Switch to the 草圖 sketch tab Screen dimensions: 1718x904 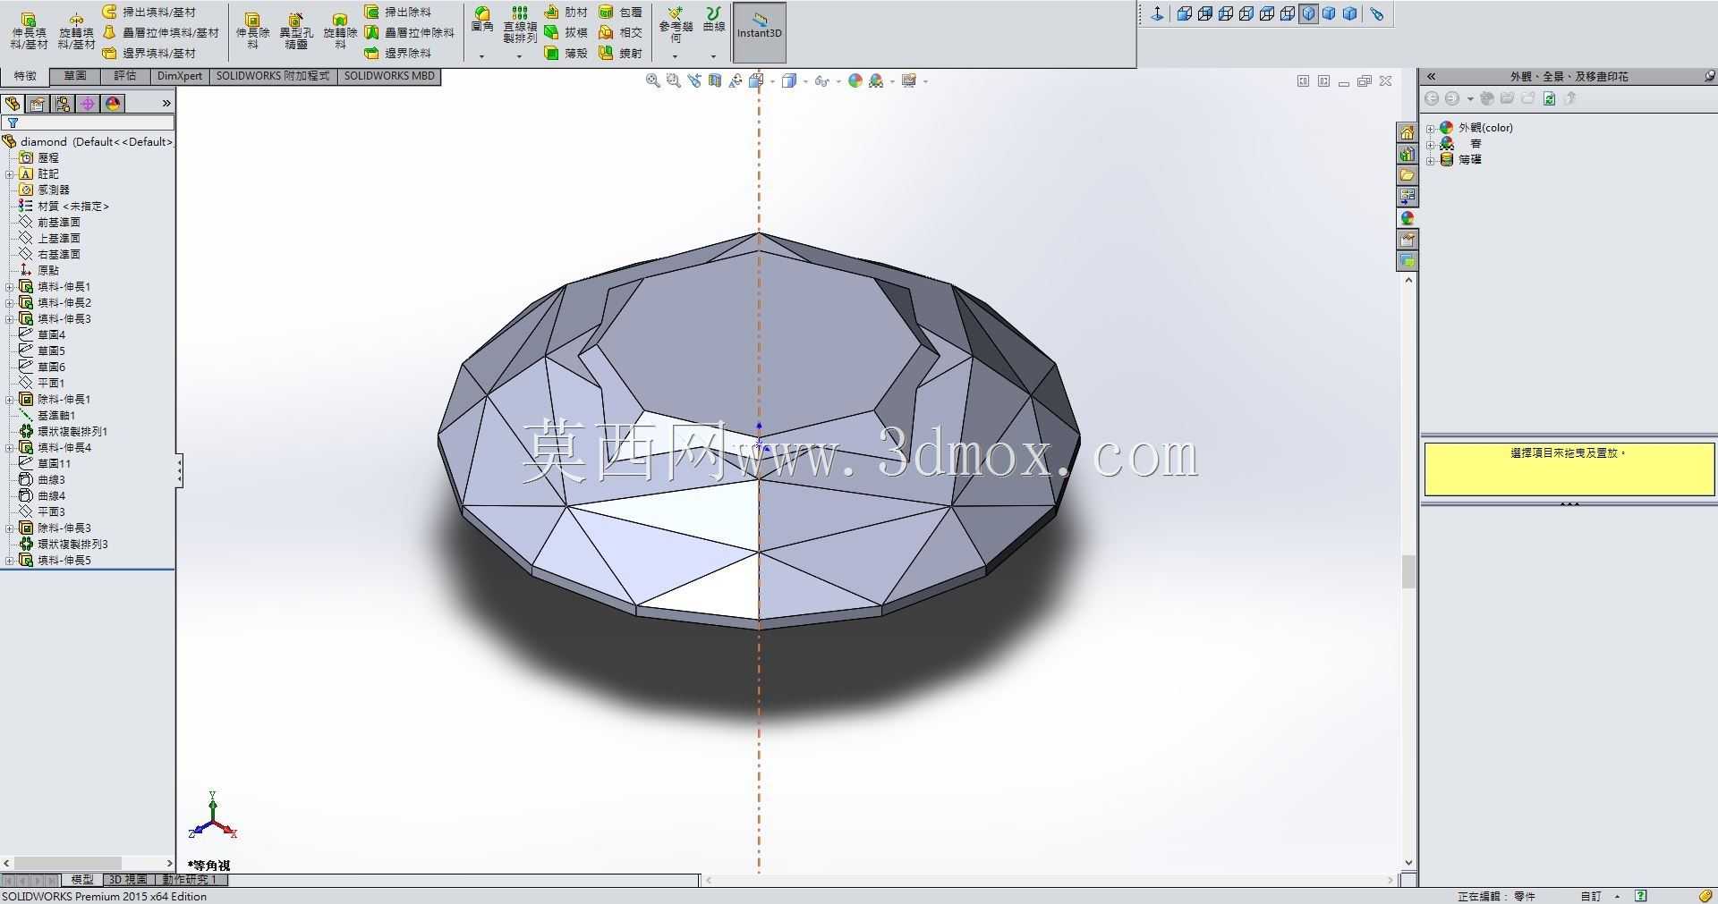75,77
